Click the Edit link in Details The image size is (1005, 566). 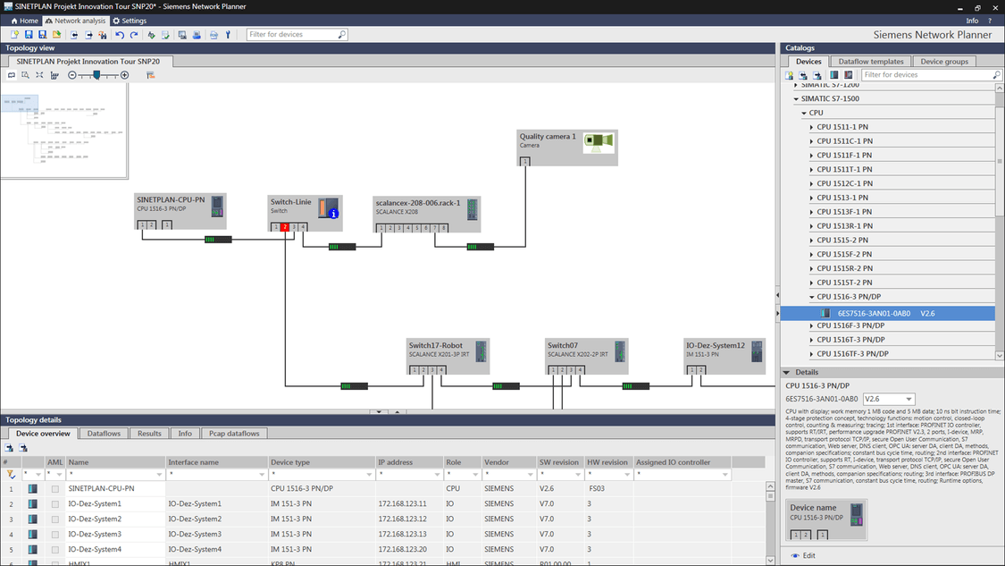click(x=808, y=556)
